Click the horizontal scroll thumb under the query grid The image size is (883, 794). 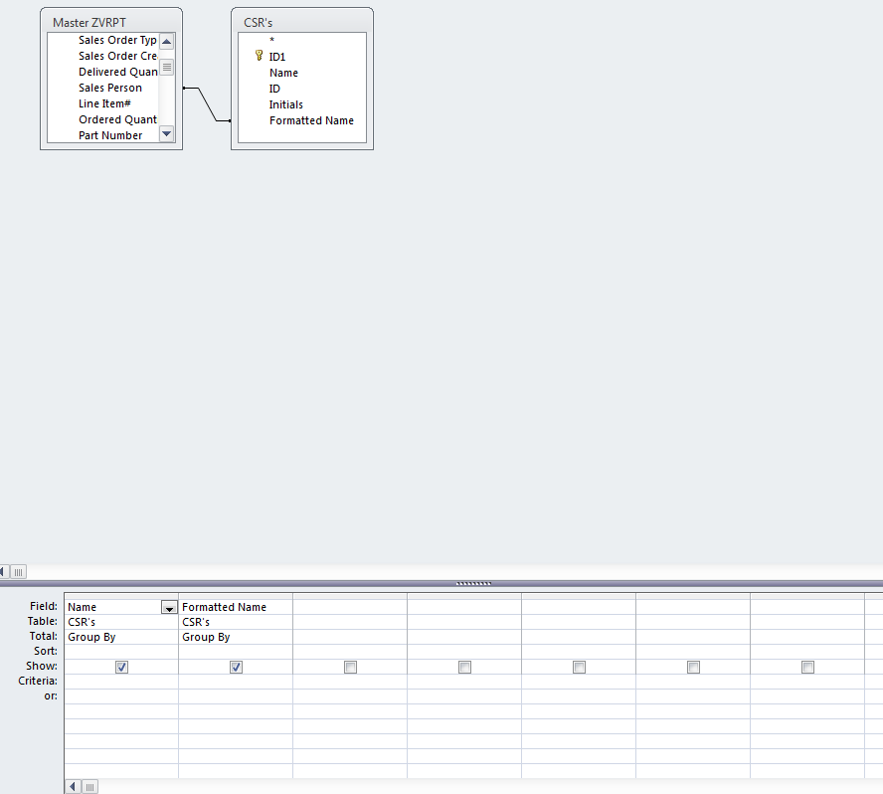point(90,786)
